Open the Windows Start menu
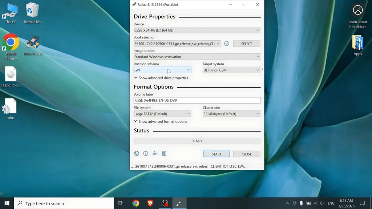Image resolution: width=372 pixels, height=209 pixels. [x=7, y=203]
